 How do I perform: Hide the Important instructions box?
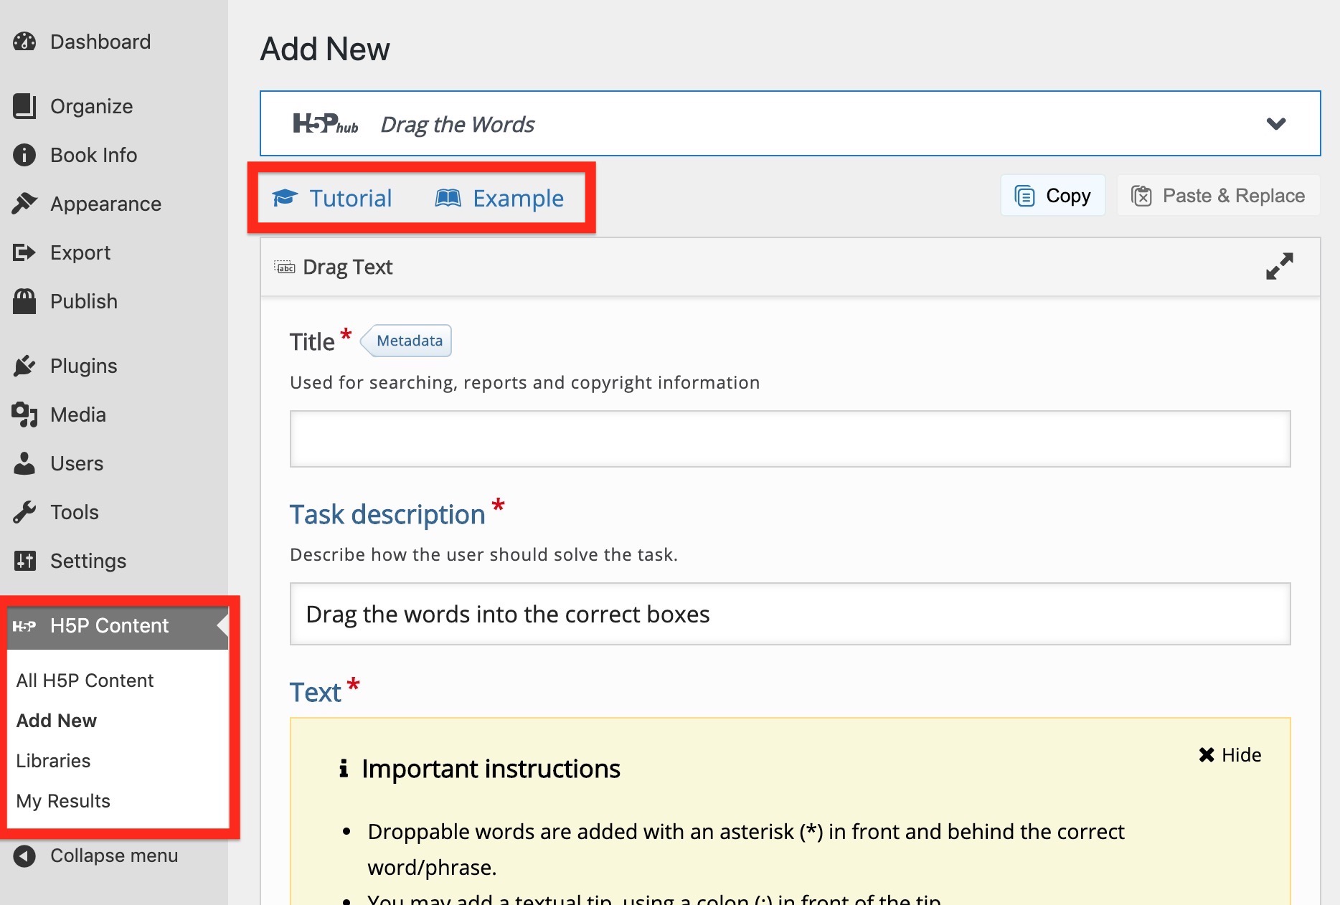pos(1230,754)
